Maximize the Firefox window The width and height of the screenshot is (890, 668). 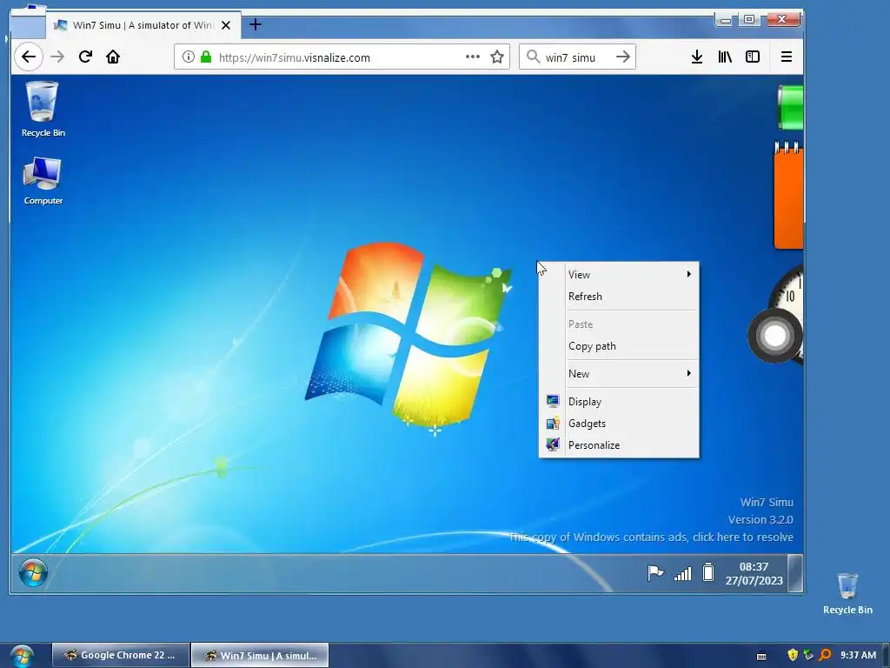(x=749, y=20)
